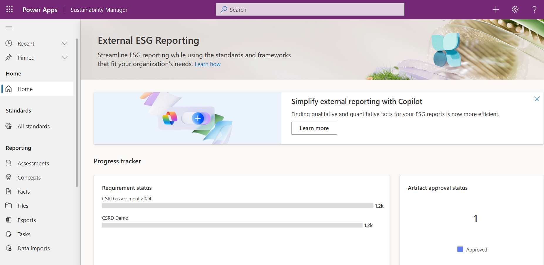Click the Power Apps title link
This screenshot has height=265, width=544.
click(x=40, y=10)
